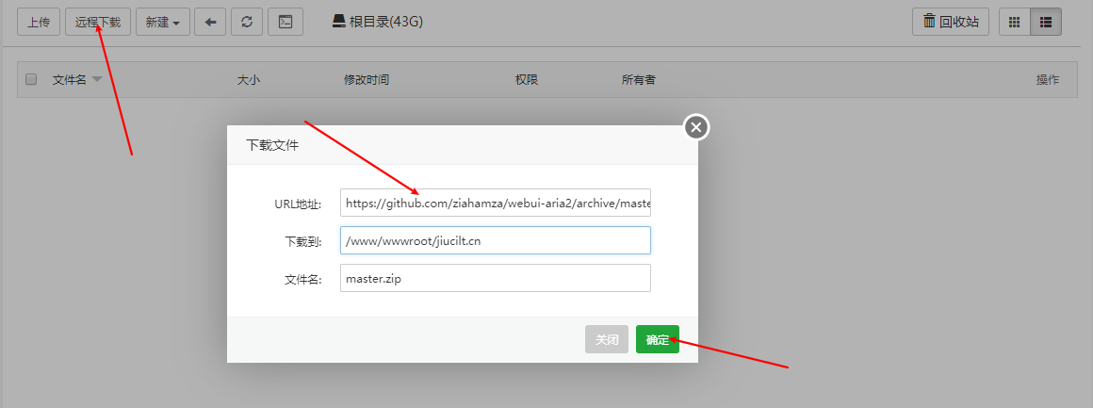Refresh the file list
1093x408 pixels.
coord(246,22)
